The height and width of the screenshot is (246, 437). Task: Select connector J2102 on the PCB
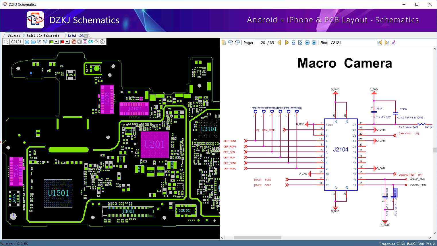click(x=134, y=109)
